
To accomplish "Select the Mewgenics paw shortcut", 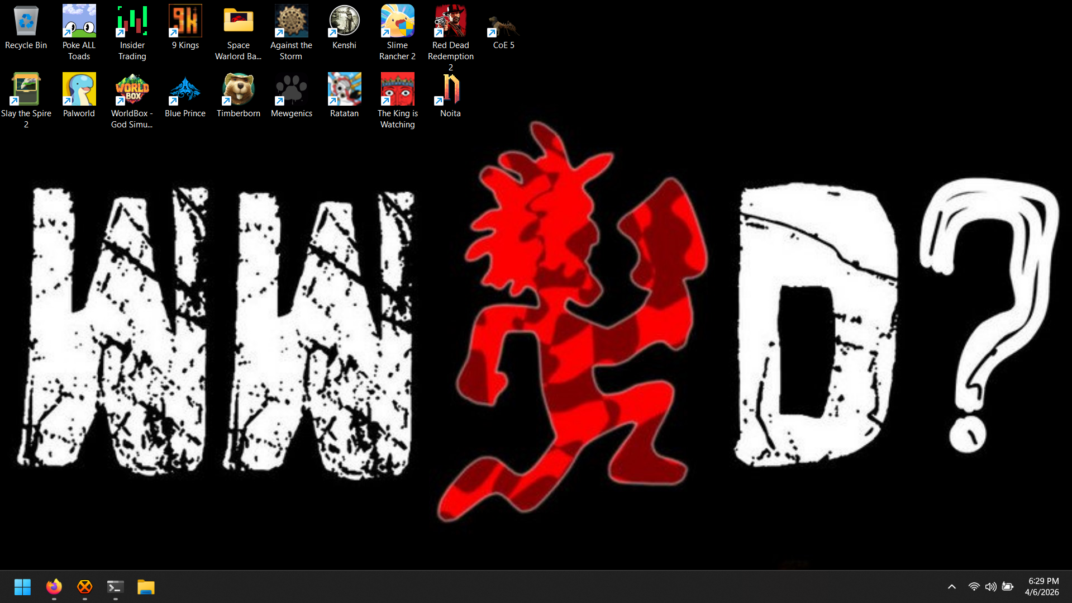I will tap(291, 96).
